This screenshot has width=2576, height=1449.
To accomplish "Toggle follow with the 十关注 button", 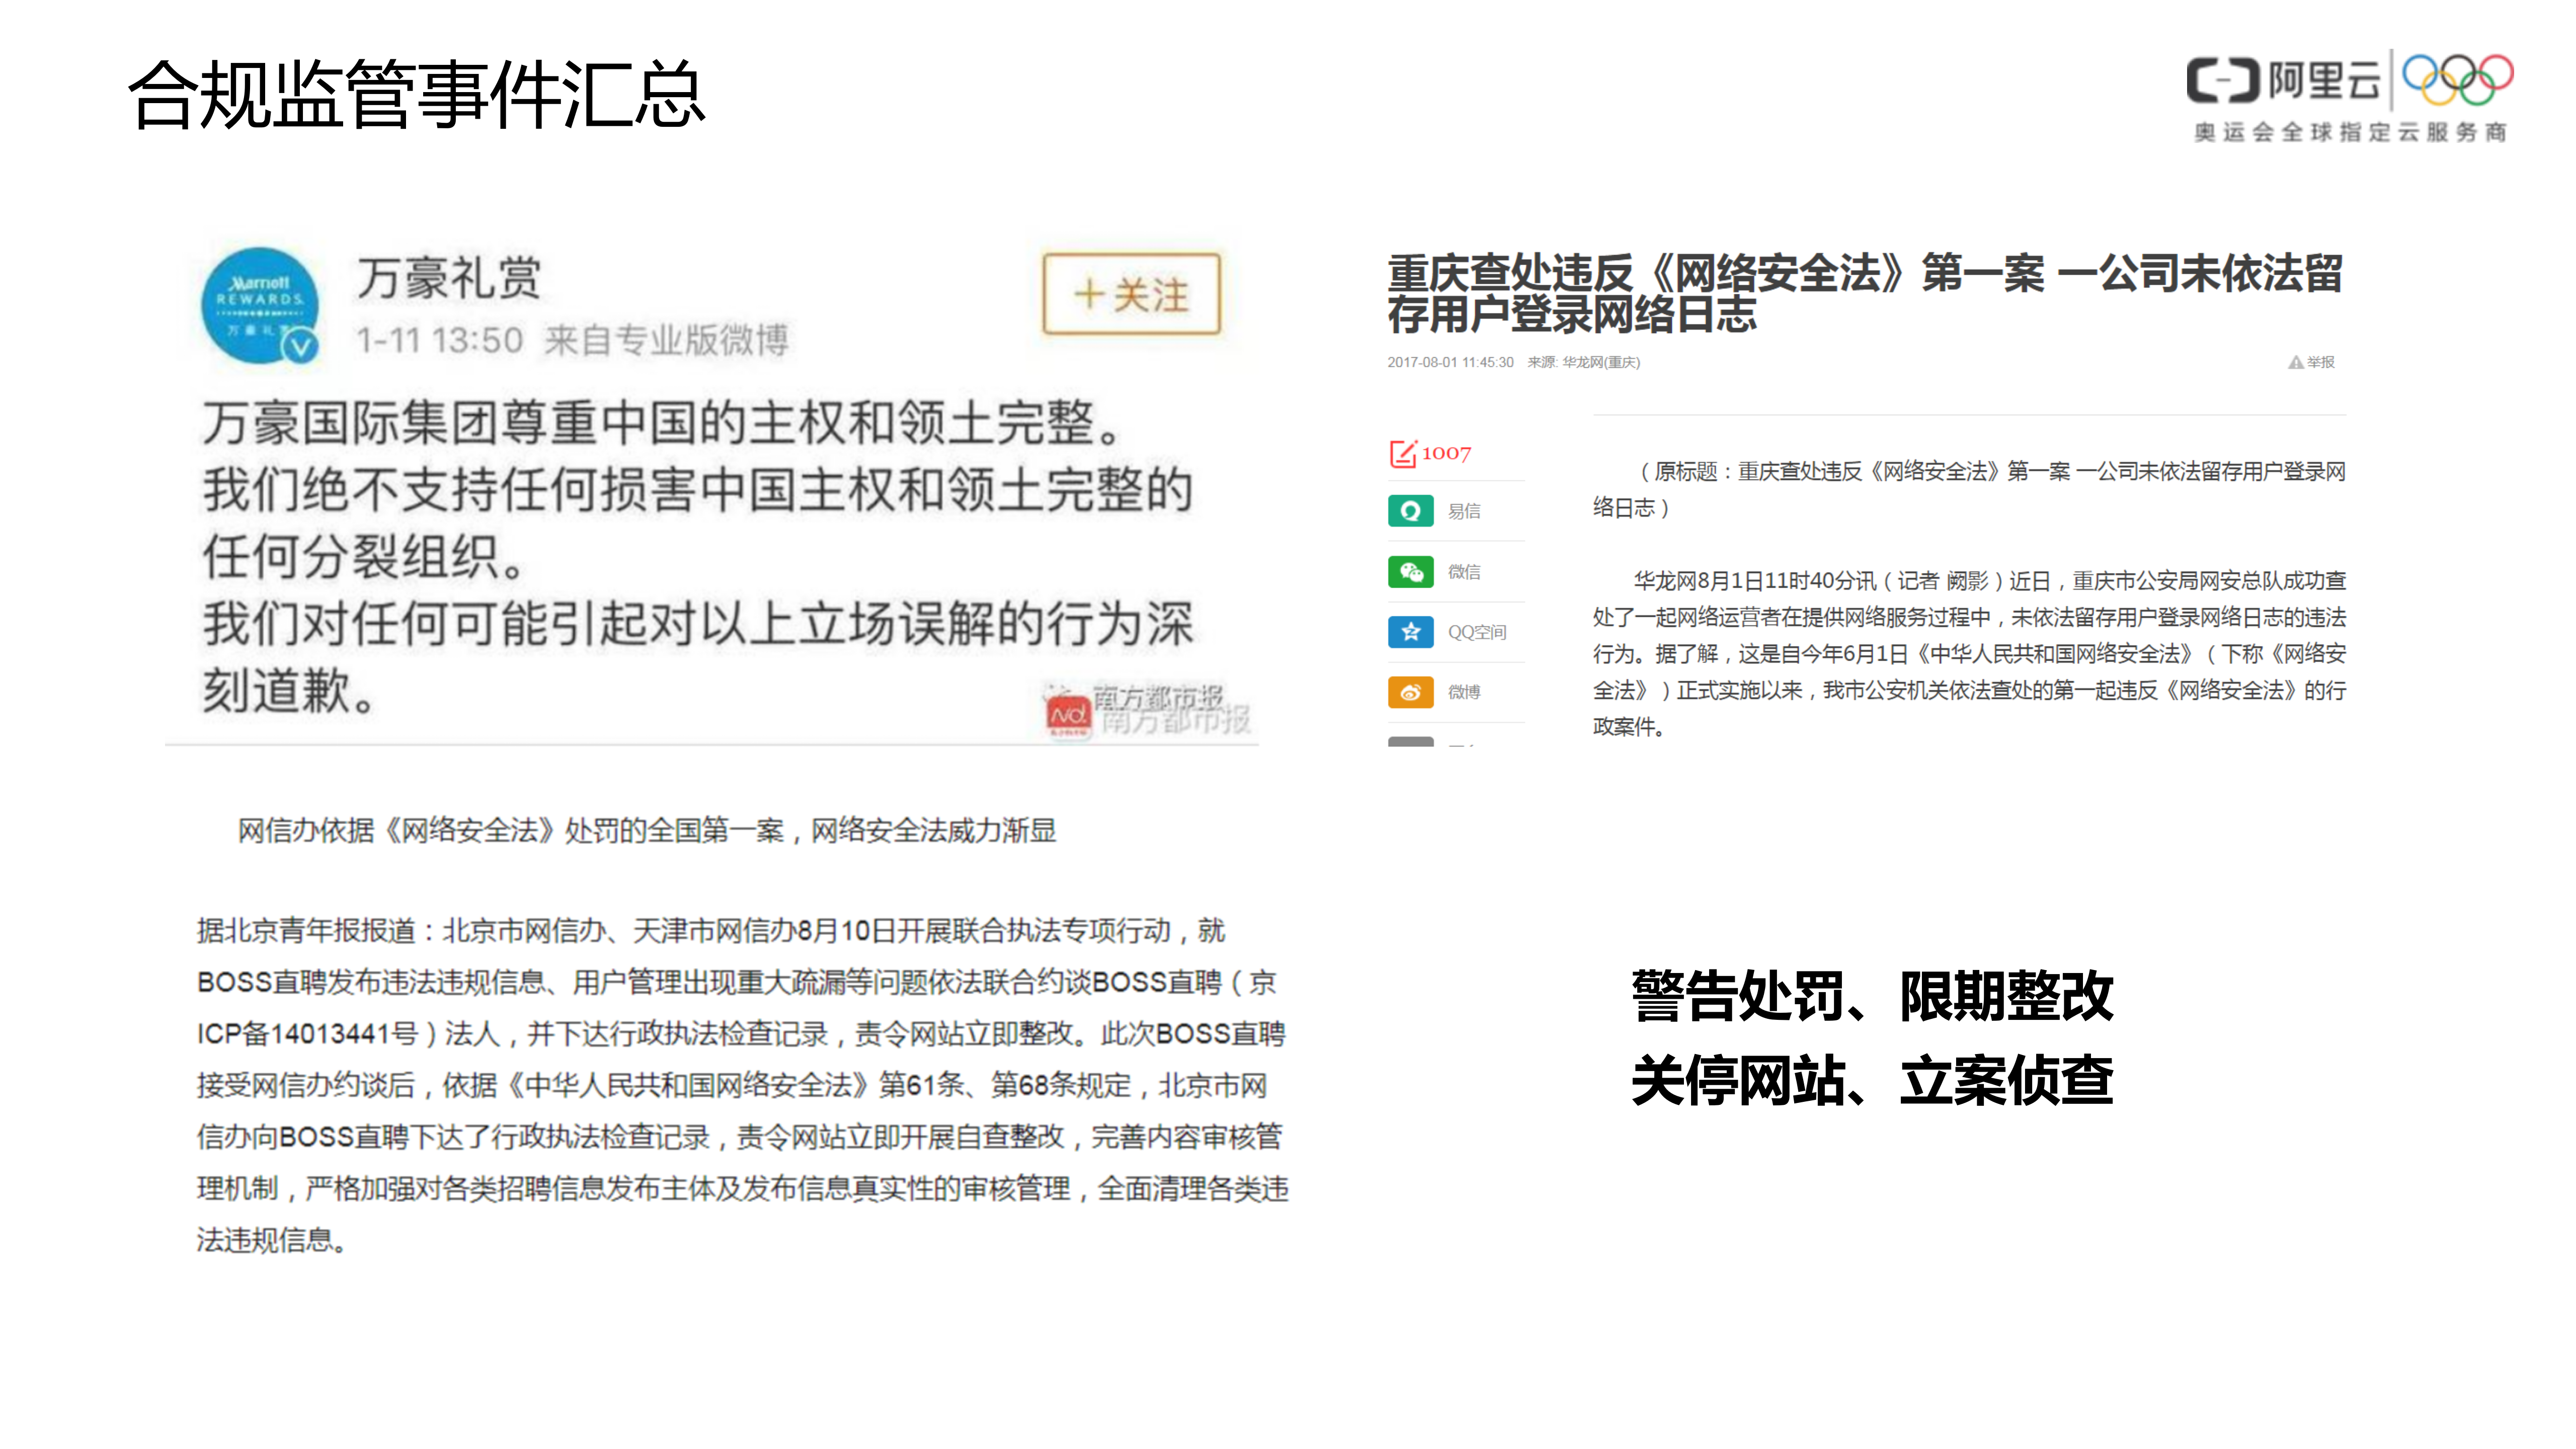I will (x=1132, y=293).
